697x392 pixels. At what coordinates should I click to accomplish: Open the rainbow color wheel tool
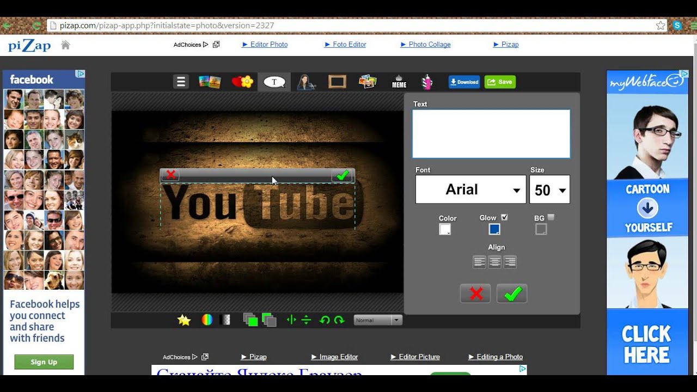(x=207, y=320)
